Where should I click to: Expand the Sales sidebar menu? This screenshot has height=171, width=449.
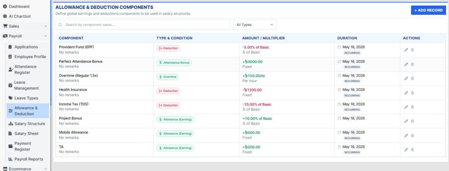(25, 26)
